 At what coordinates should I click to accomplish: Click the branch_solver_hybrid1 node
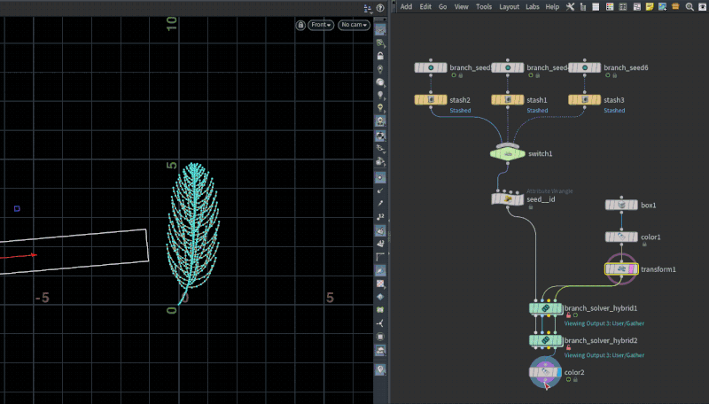pyautogui.click(x=545, y=308)
